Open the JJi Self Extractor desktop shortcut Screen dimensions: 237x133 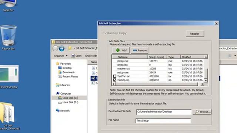pyautogui.click(x=9, y=76)
